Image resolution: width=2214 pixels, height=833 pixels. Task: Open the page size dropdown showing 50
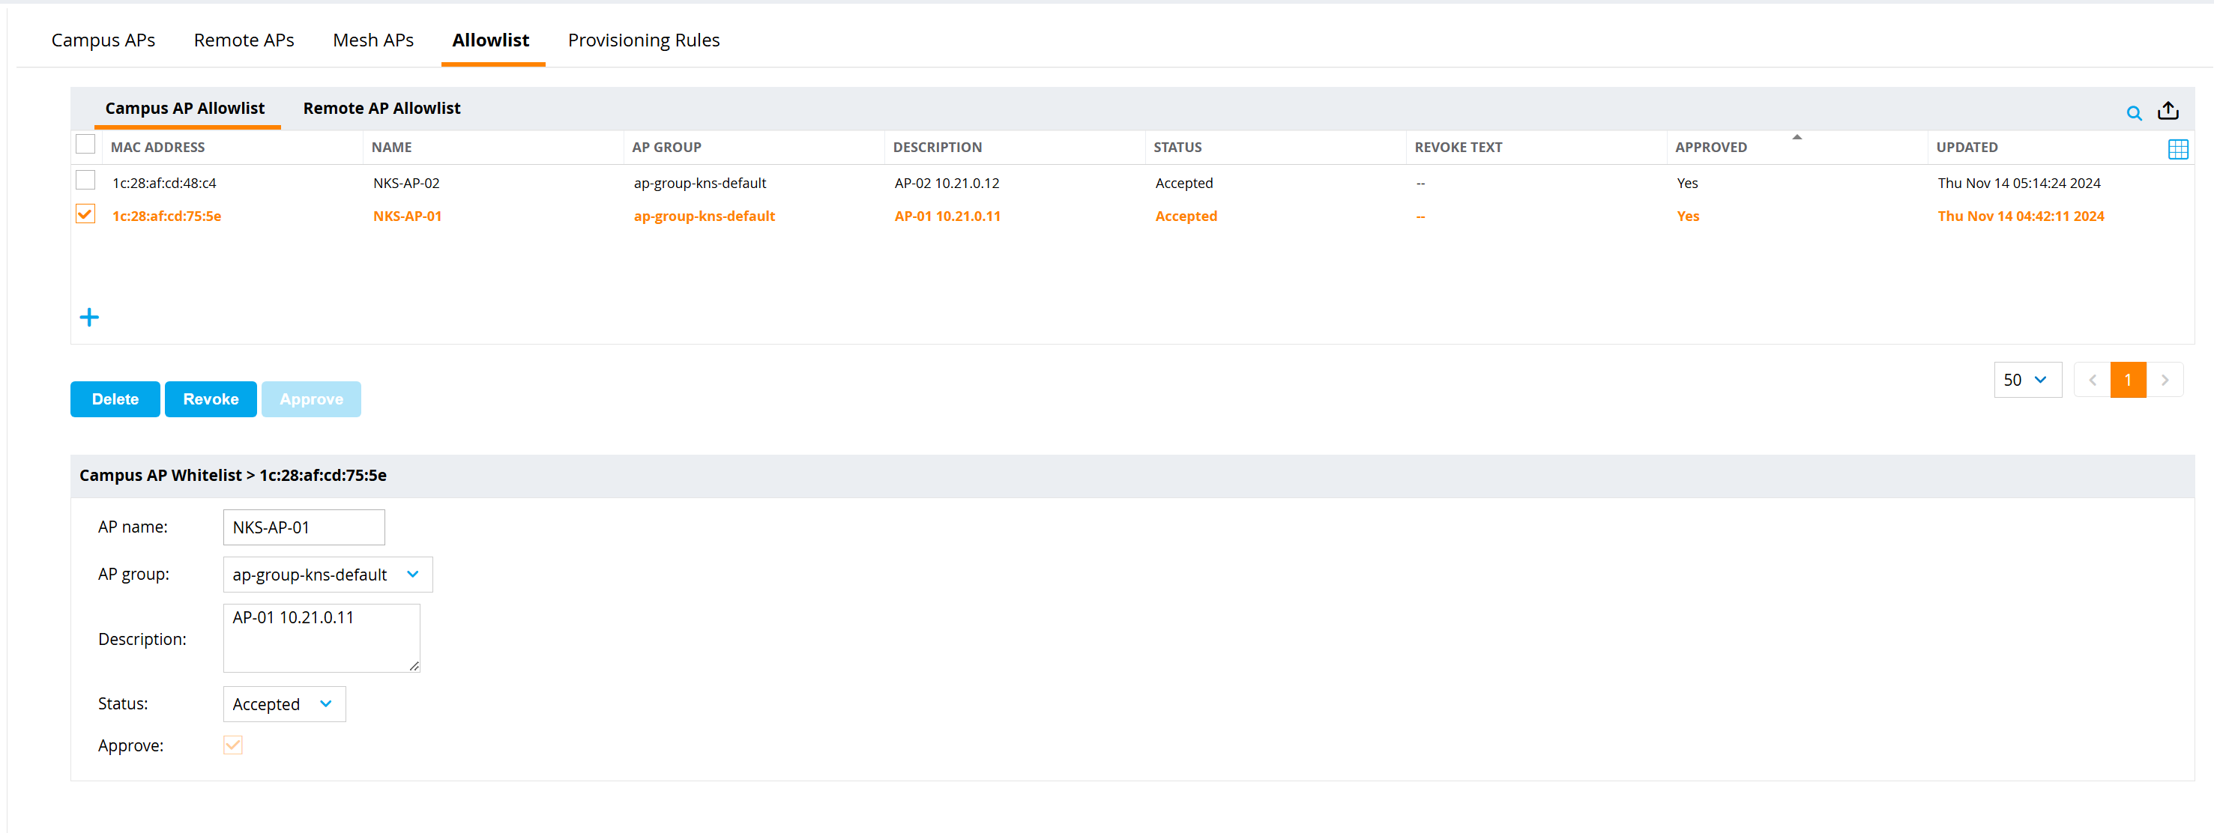pyautogui.click(x=2027, y=379)
